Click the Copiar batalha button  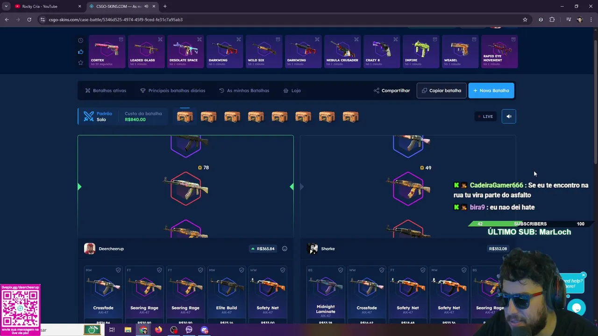pyautogui.click(x=441, y=91)
